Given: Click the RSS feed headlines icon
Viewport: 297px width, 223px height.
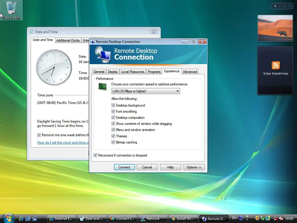Looking at the screenshot, I should coord(276,65).
